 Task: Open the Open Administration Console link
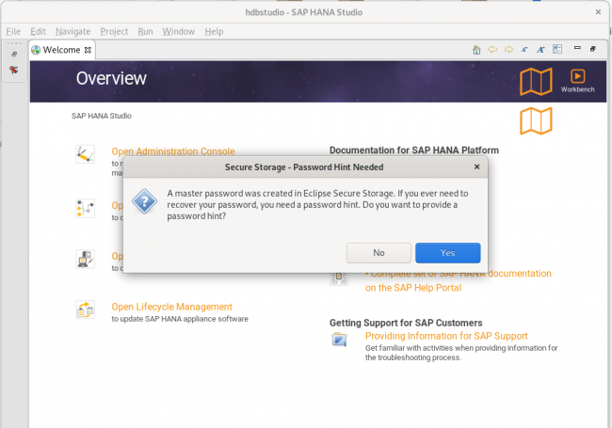[x=173, y=151]
